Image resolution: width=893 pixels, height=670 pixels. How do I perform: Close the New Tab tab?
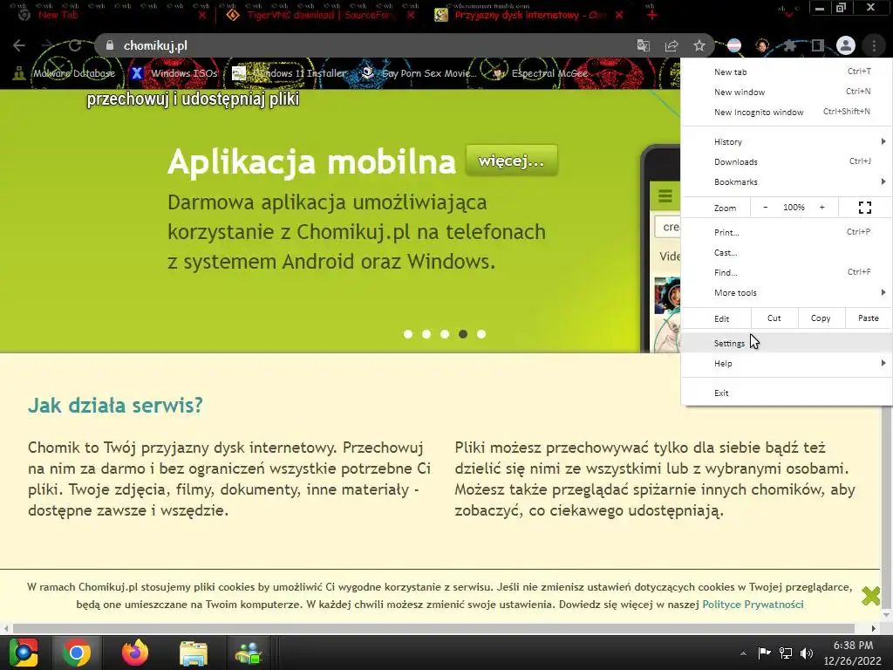[202, 16]
